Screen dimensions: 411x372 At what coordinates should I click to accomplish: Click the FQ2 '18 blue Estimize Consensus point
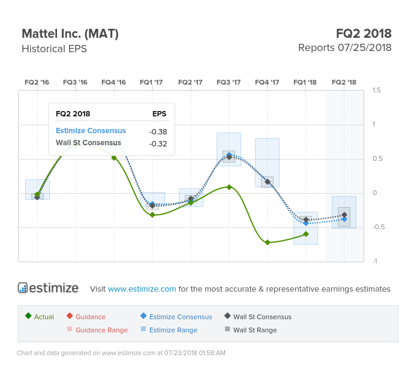[344, 219]
